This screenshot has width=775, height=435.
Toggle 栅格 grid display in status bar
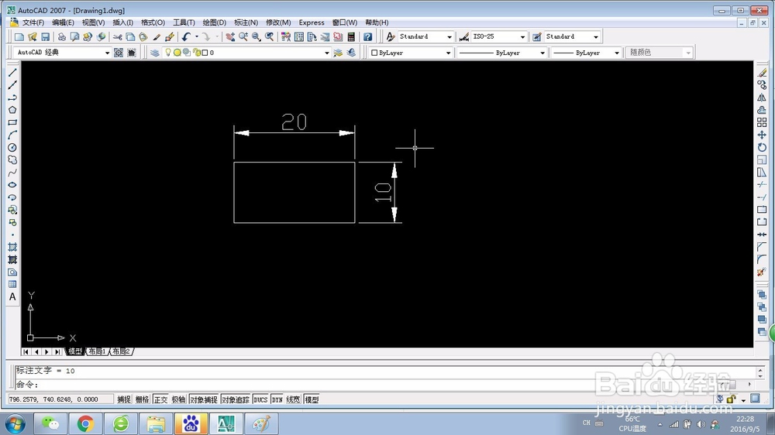(x=143, y=399)
